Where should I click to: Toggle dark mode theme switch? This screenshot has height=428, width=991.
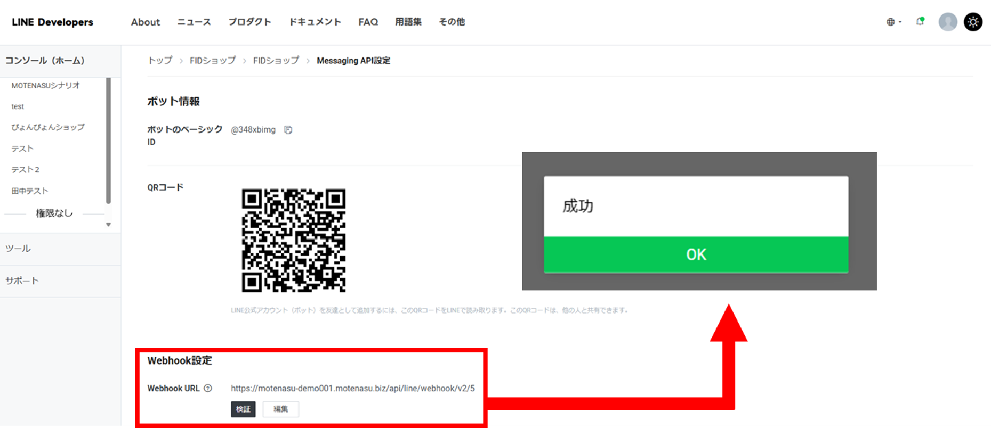pos(973,22)
